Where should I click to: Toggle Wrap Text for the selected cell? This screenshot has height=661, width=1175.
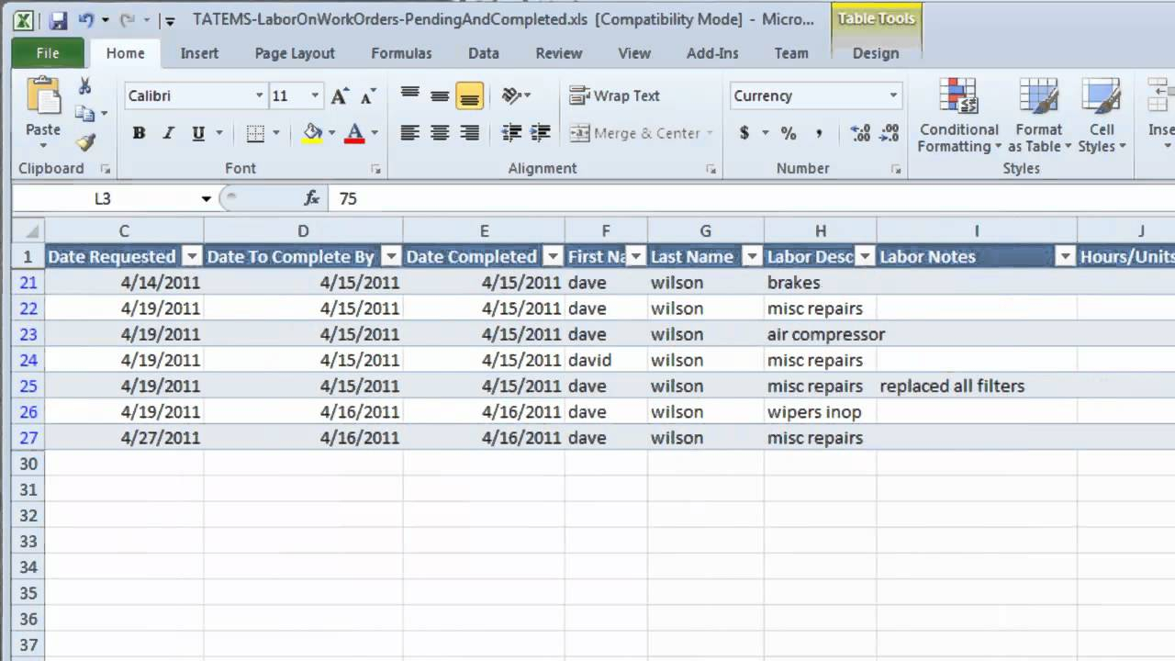pos(615,95)
